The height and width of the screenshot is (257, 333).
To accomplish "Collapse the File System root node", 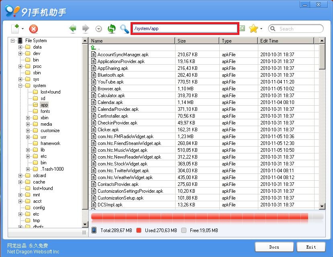I will coord(13,41).
